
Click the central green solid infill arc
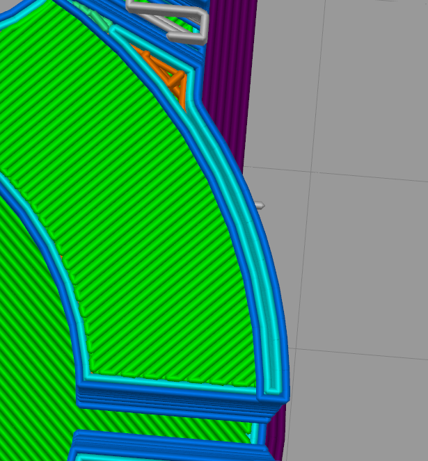[160, 229]
